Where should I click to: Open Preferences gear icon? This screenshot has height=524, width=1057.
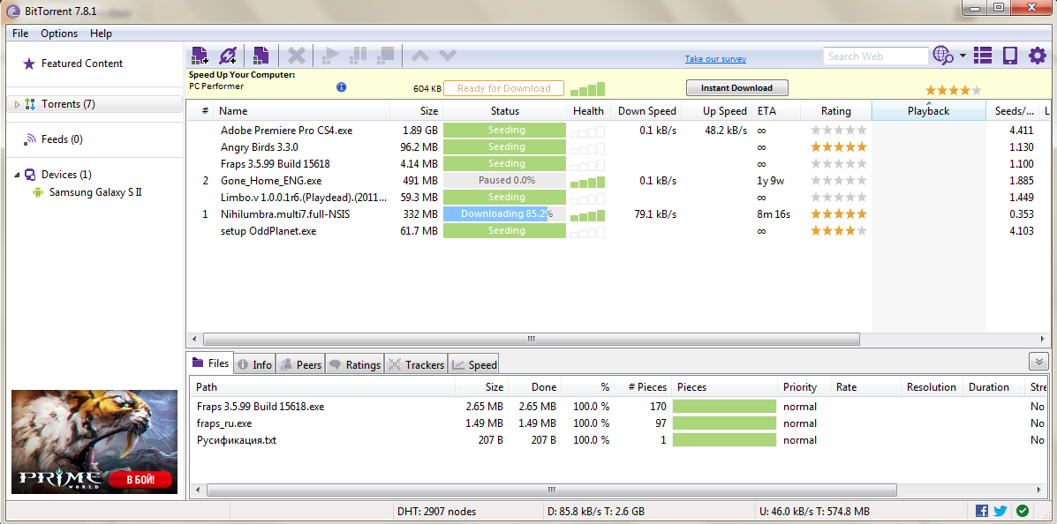point(1038,56)
